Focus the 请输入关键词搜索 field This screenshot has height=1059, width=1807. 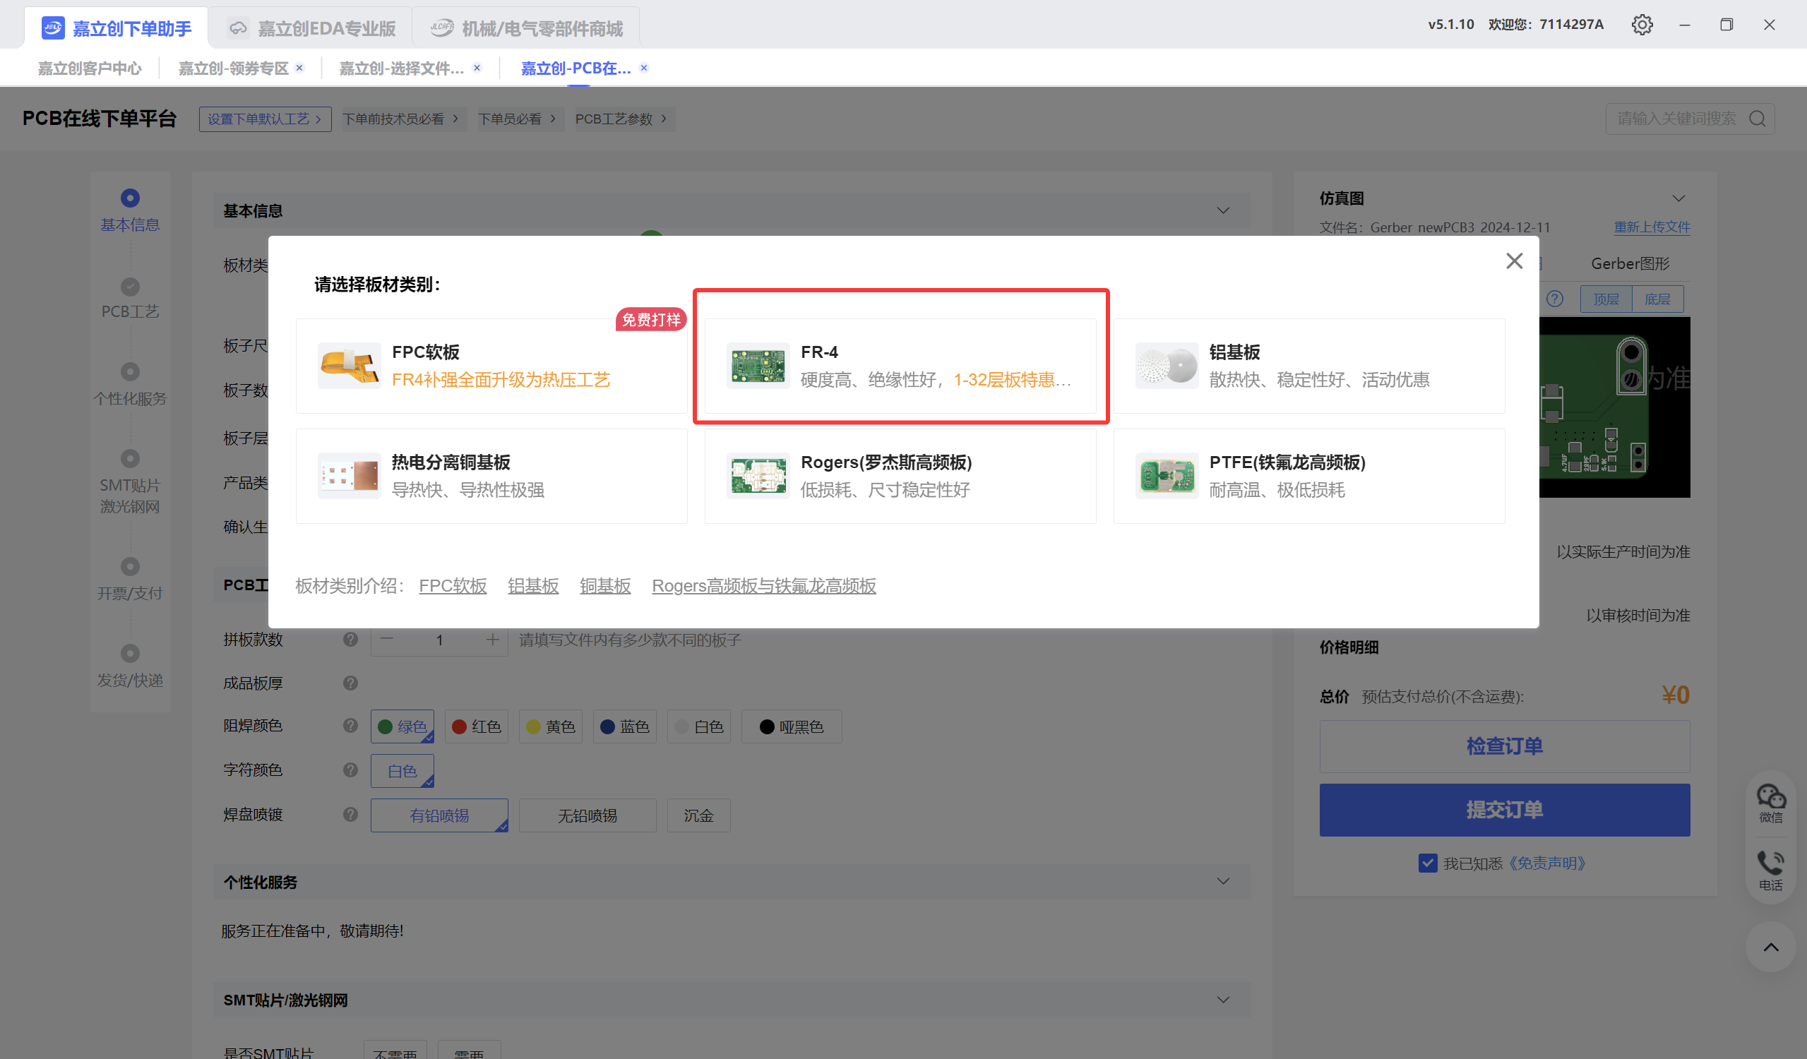pos(1690,119)
